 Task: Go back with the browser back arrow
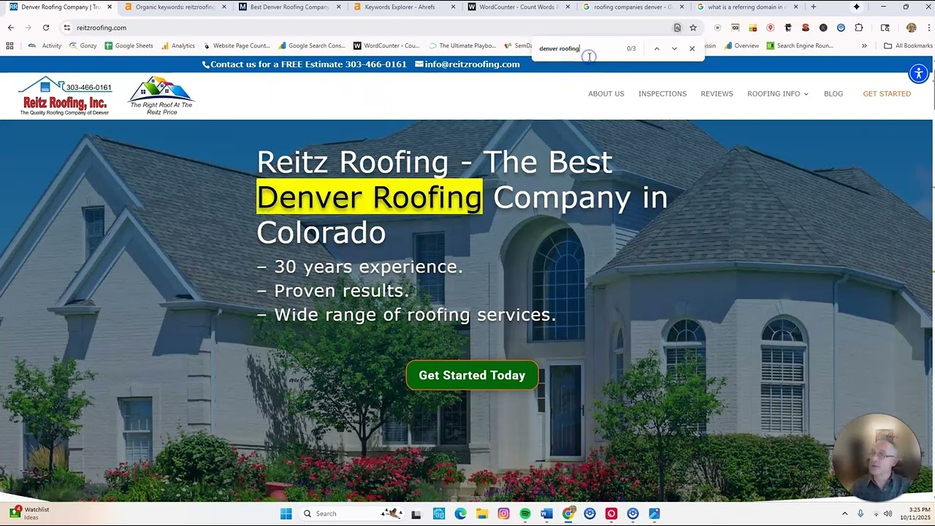click(x=10, y=28)
